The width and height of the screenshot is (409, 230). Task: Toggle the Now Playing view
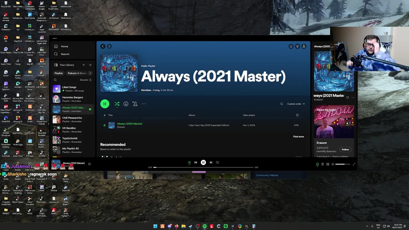point(317,164)
